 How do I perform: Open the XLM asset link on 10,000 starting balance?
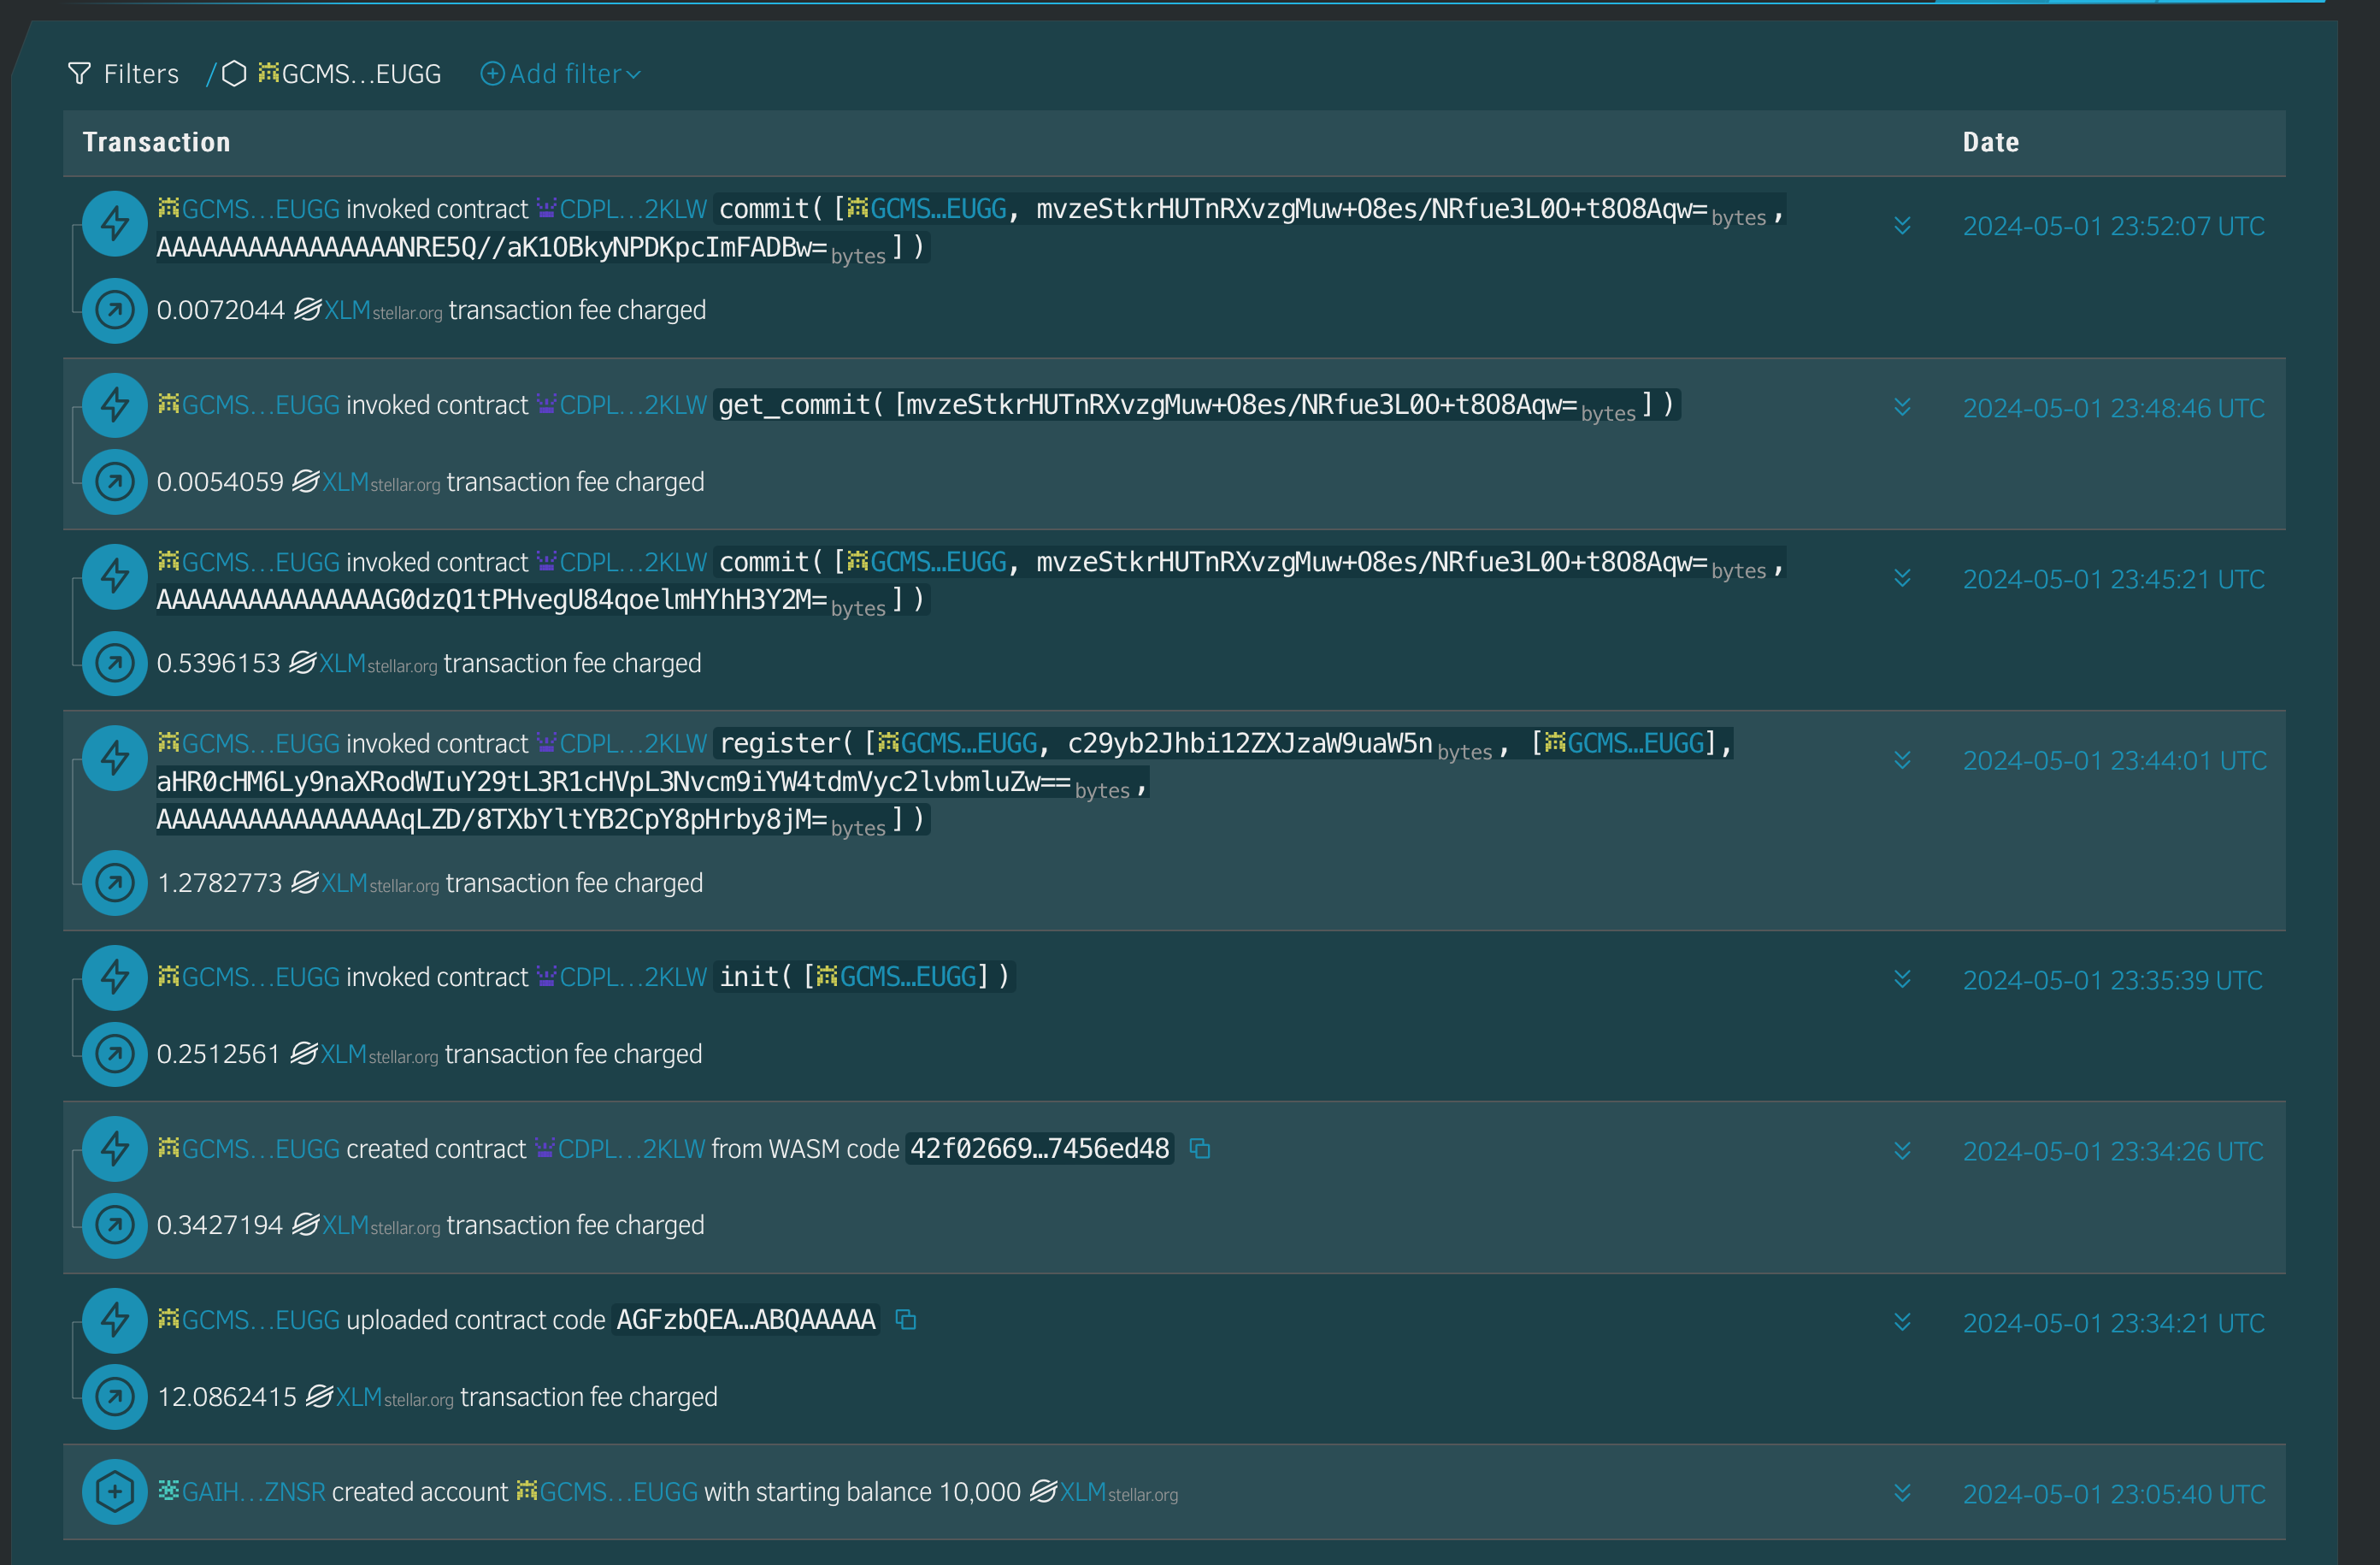(x=1104, y=1492)
